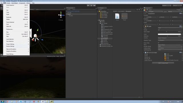Choose Frame Selected in the Edit menu
The image size is (183, 103).
[x=16, y=22]
